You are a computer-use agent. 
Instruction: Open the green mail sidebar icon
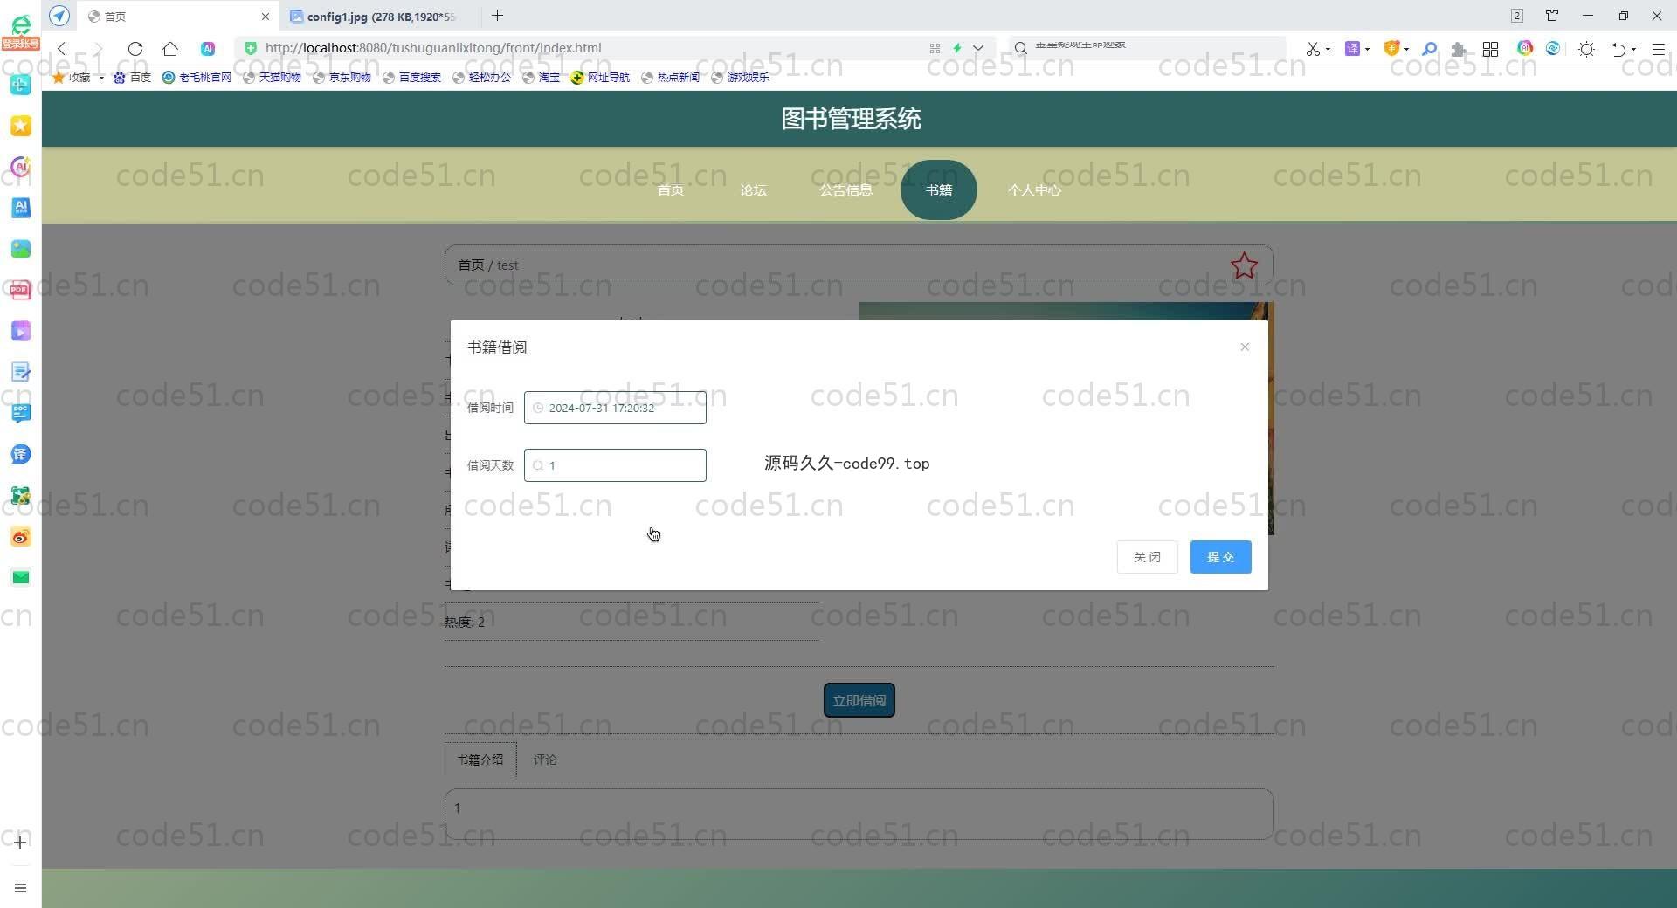pyautogui.click(x=21, y=577)
